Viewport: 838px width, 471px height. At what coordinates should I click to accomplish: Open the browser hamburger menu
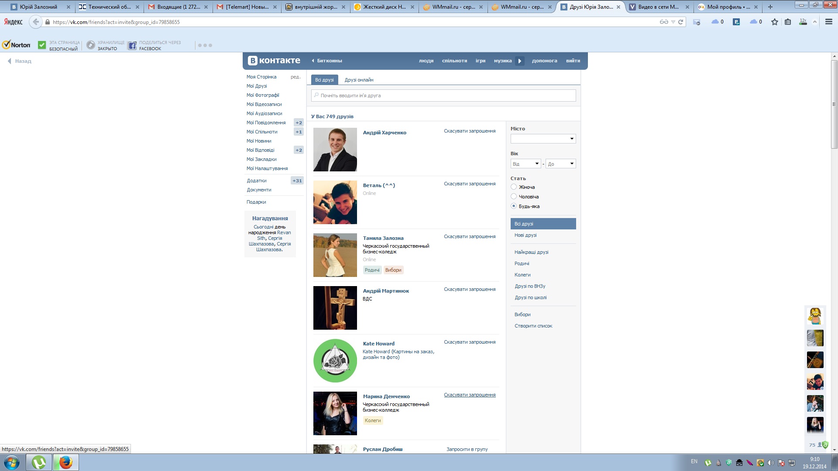[x=828, y=22]
